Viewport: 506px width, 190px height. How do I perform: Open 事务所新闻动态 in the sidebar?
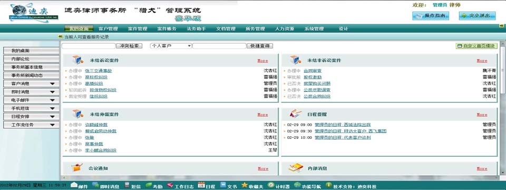pos(31,75)
